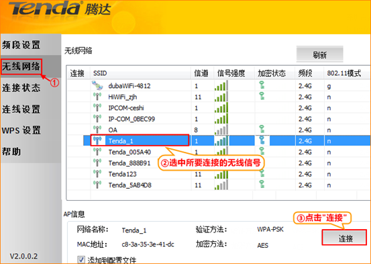Click the g mode value for dubaWiFi-4812
The width and height of the screenshot is (371, 264).
coord(329,86)
